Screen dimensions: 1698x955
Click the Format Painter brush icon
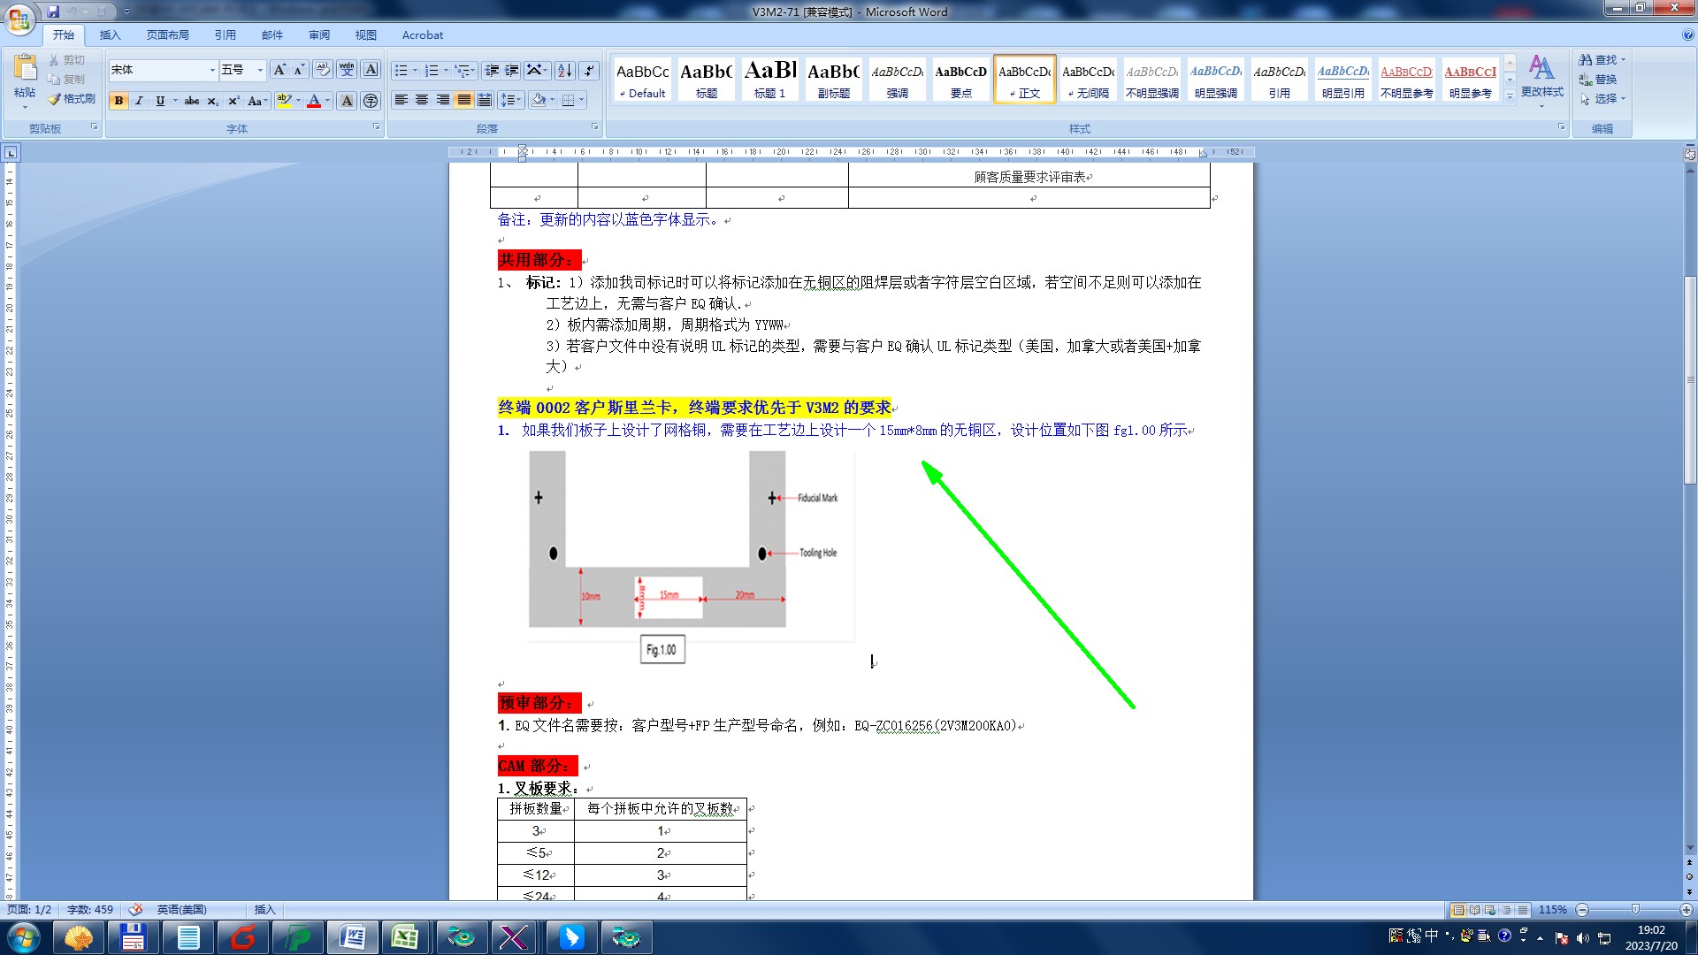click(x=55, y=99)
